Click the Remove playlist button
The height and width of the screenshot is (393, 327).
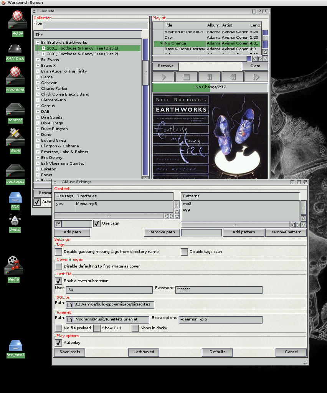click(x=166, y=66)
